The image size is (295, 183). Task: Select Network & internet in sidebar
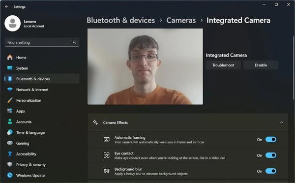click(x=42, y=90)
